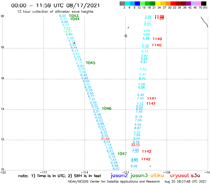Click the dark red wave height value '33.10'
This screenshot has height=184, width=210.
[x=135, y=145]
